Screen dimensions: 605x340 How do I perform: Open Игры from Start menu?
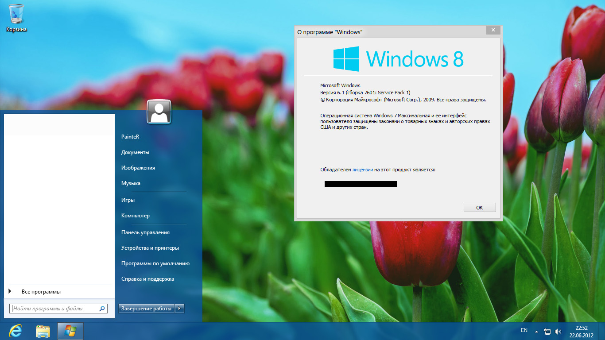(x=128, y=200)
